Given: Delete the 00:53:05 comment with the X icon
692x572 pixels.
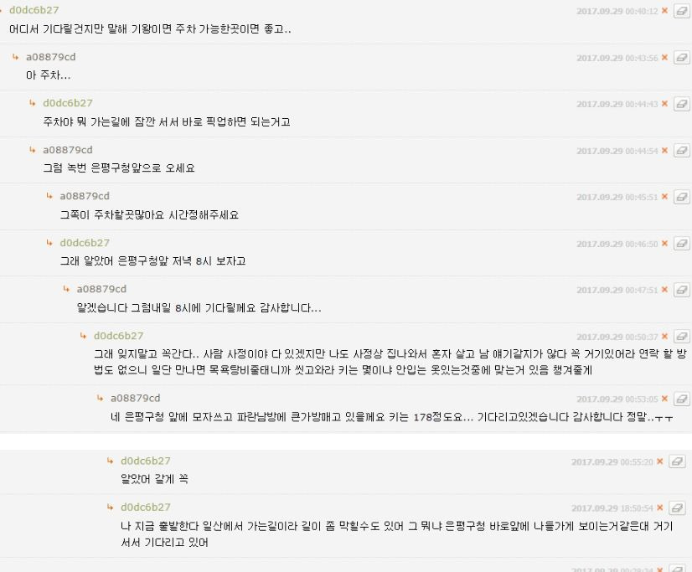Looking at the screenshot, I should tap(664, 399).
